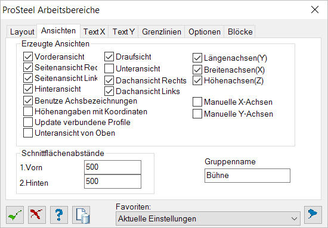Close the ProSteel Arbeitsbereiche dialog
The height and width of the screenshot is (228, 328).
tap(315, 10)
